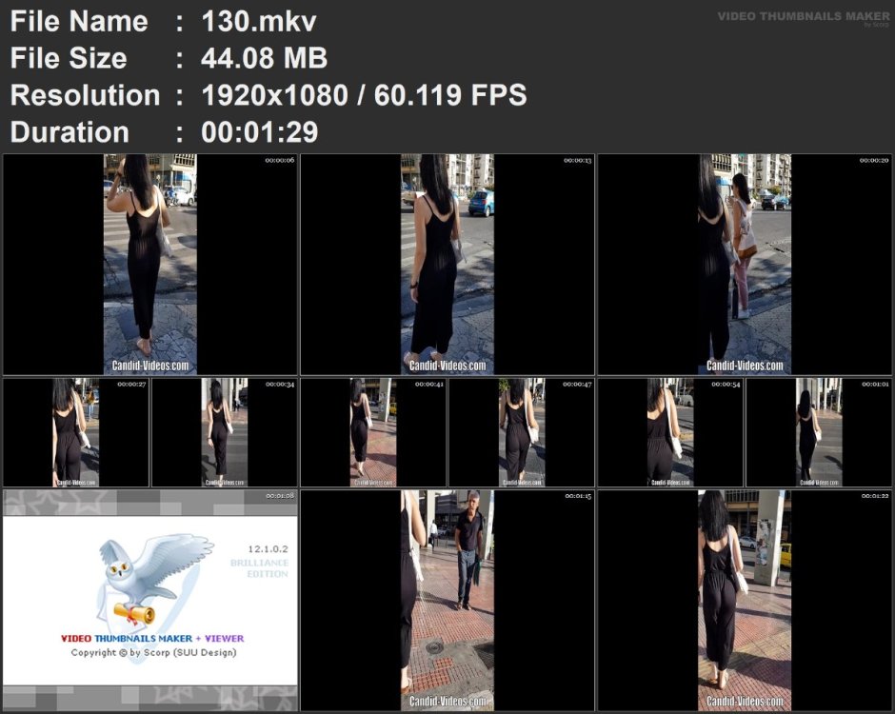The width and height of the screenshot is (895, 714).
Task: Click the Copyright by Scorp text
Action: pos(153,652)
